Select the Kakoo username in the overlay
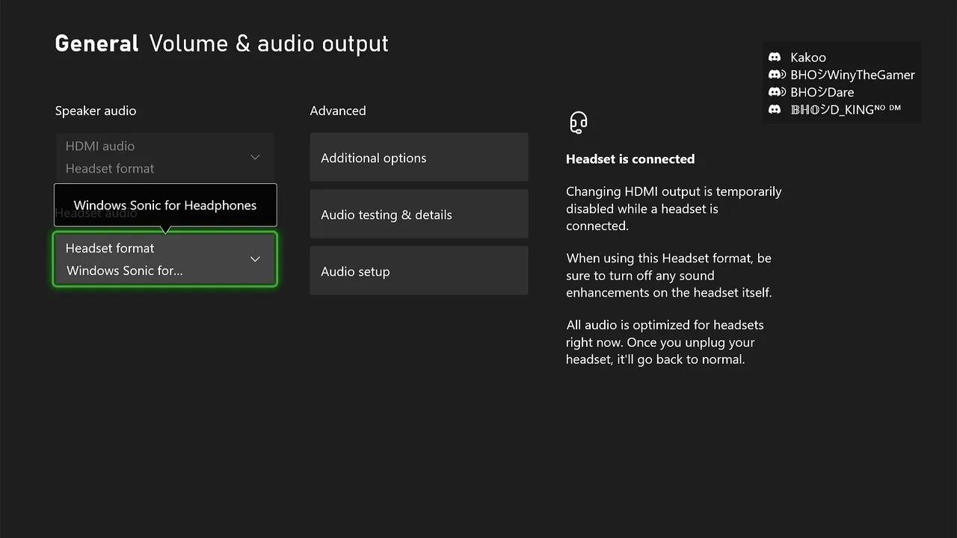 808,58
